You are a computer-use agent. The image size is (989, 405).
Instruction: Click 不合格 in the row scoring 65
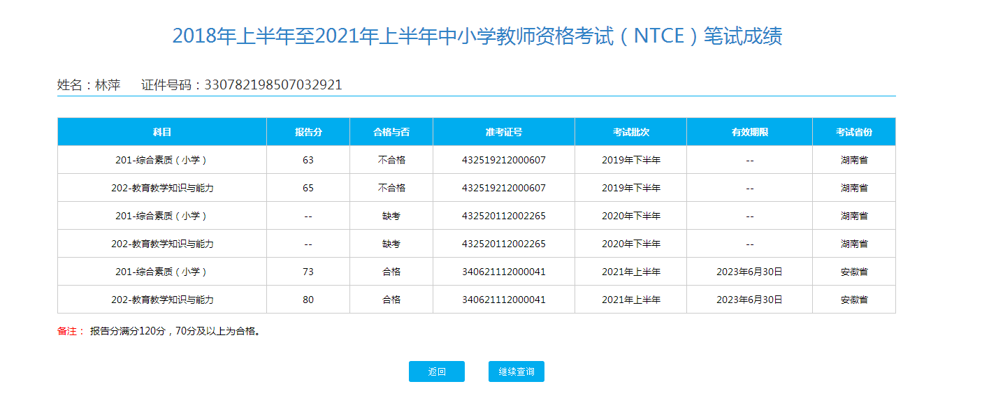391,188
